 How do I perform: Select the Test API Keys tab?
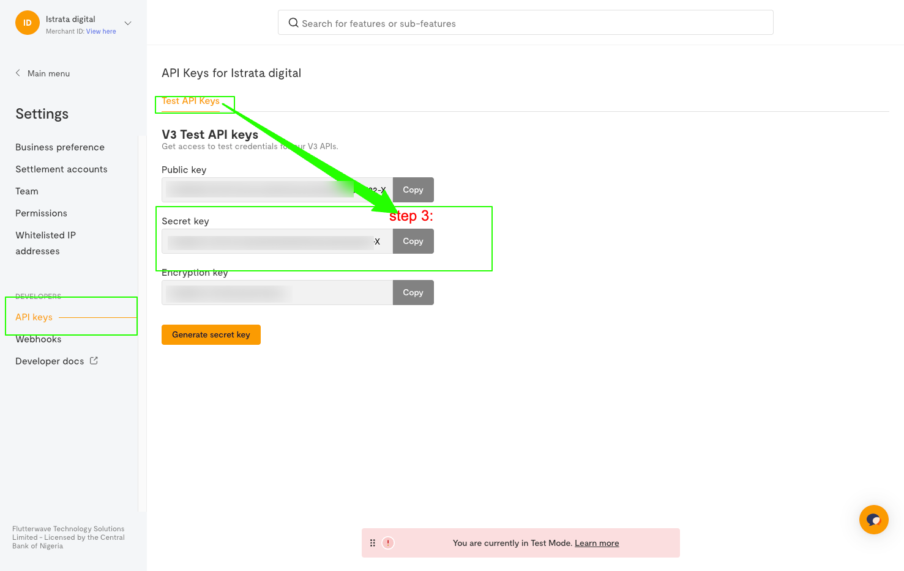(191, 101)
